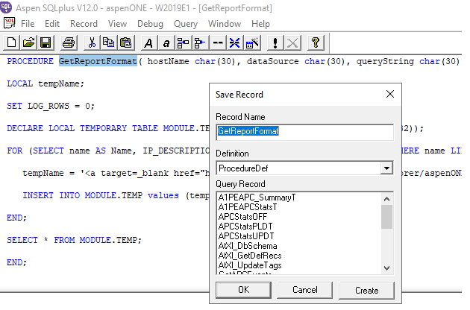Viewport: 470px width, 310px height.
Task: Open the View menu
Action: coord(117,24)
